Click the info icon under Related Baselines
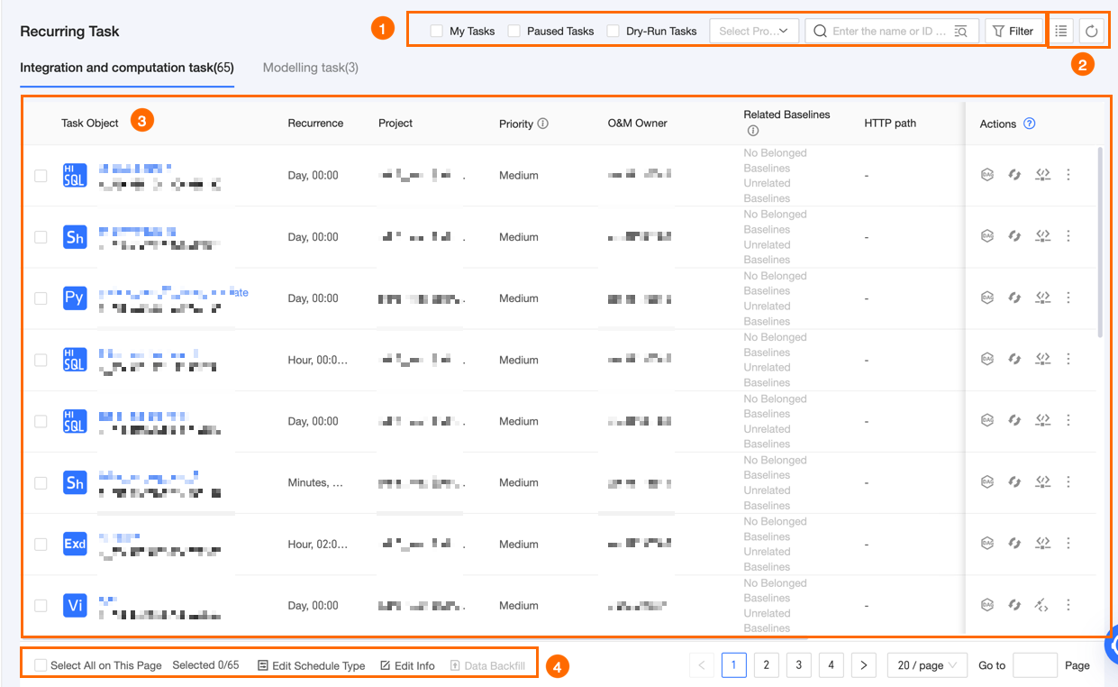This screenshot has width=1118, height=687. coord(753,131)
